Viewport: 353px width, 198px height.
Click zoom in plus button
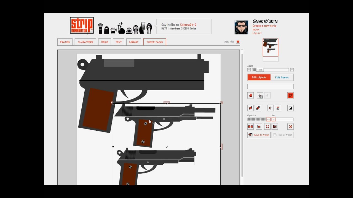[x=292, y=70]
